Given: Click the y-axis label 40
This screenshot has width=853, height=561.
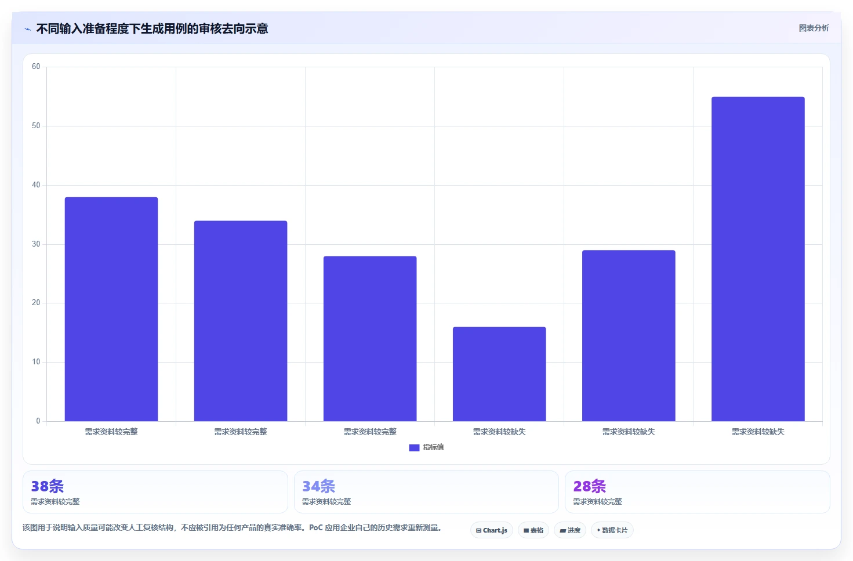Looking at the screenshot, I should click(36, 185).
